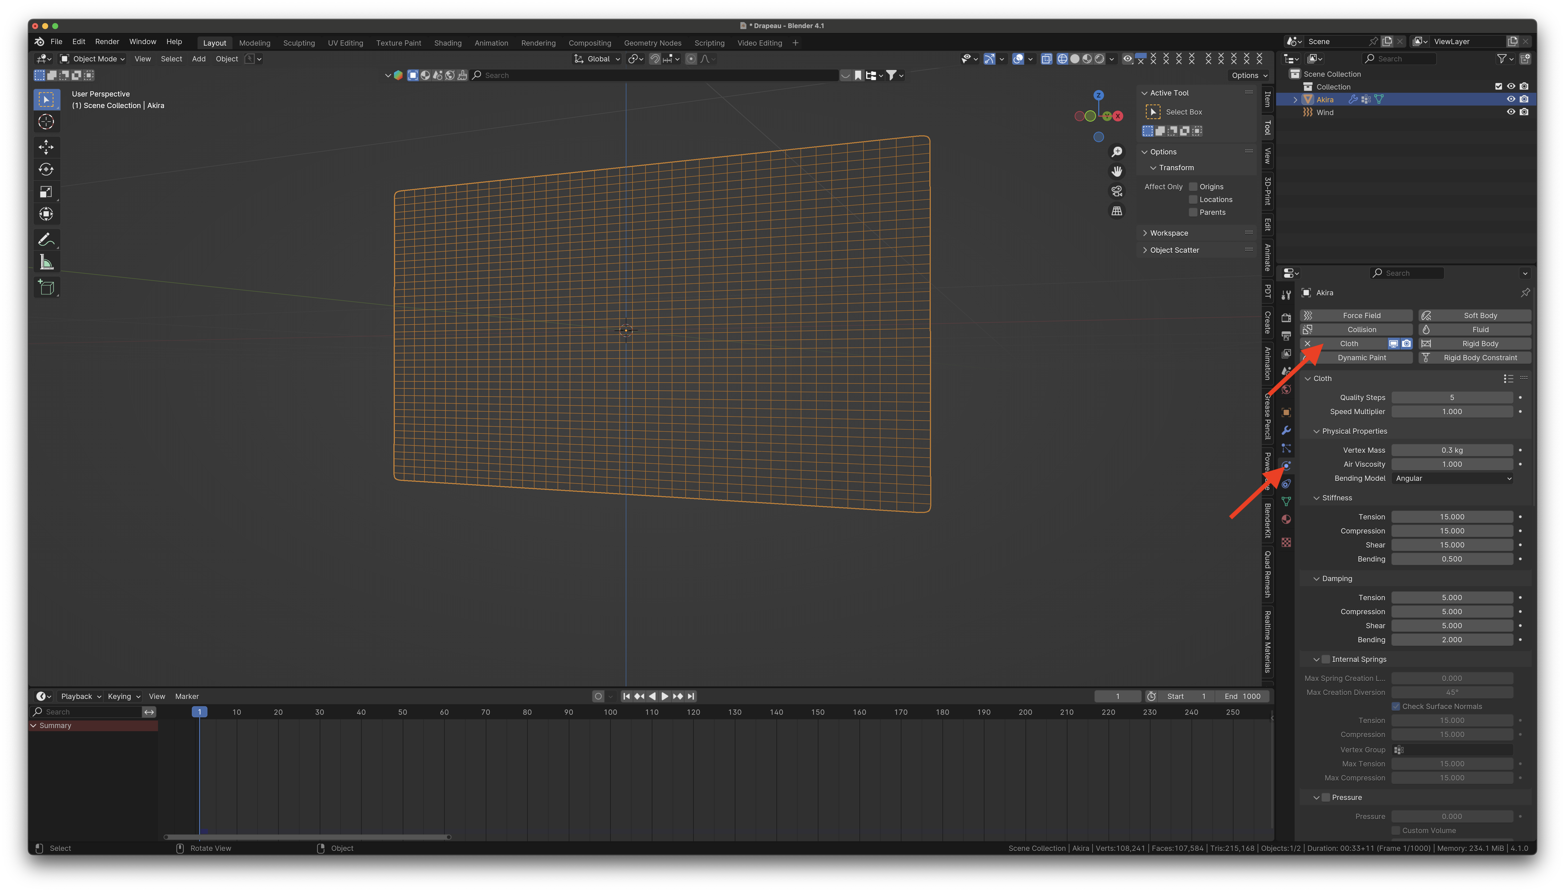Adjust the Quality Steps field
Screen dimensions: 1565x892
(1452, 398)
